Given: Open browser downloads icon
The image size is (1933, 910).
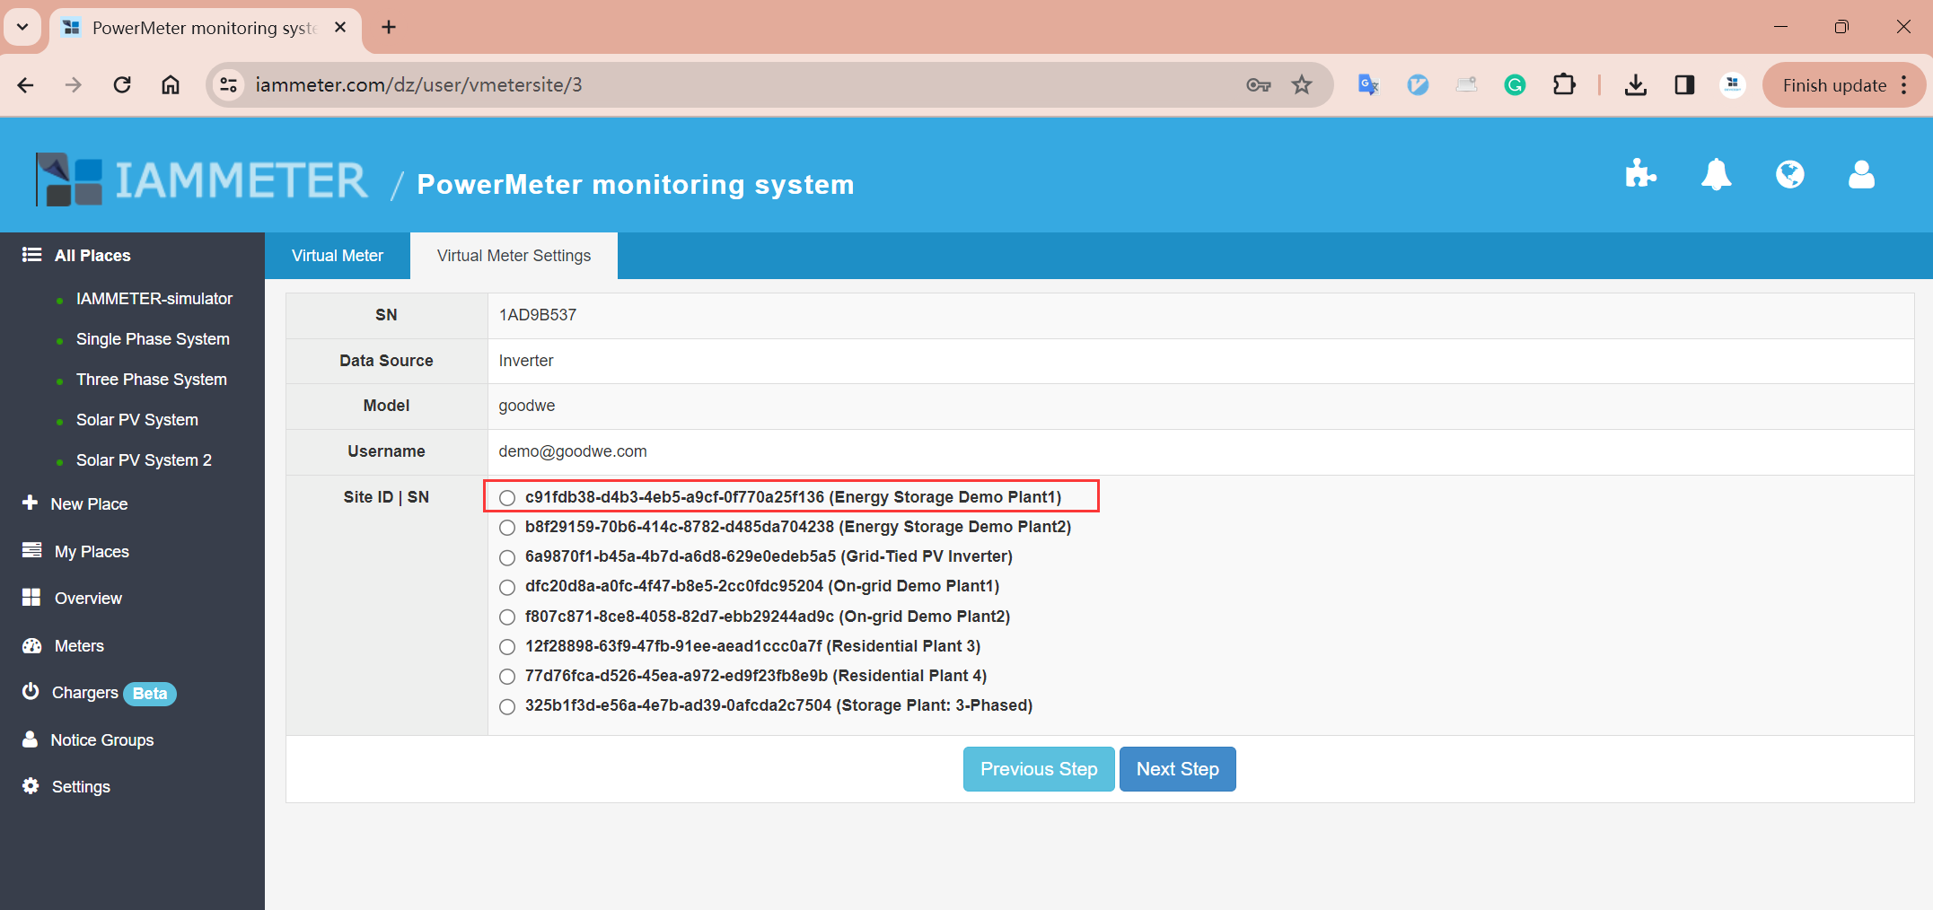Looking at the screenshot, I should 1635,85.
